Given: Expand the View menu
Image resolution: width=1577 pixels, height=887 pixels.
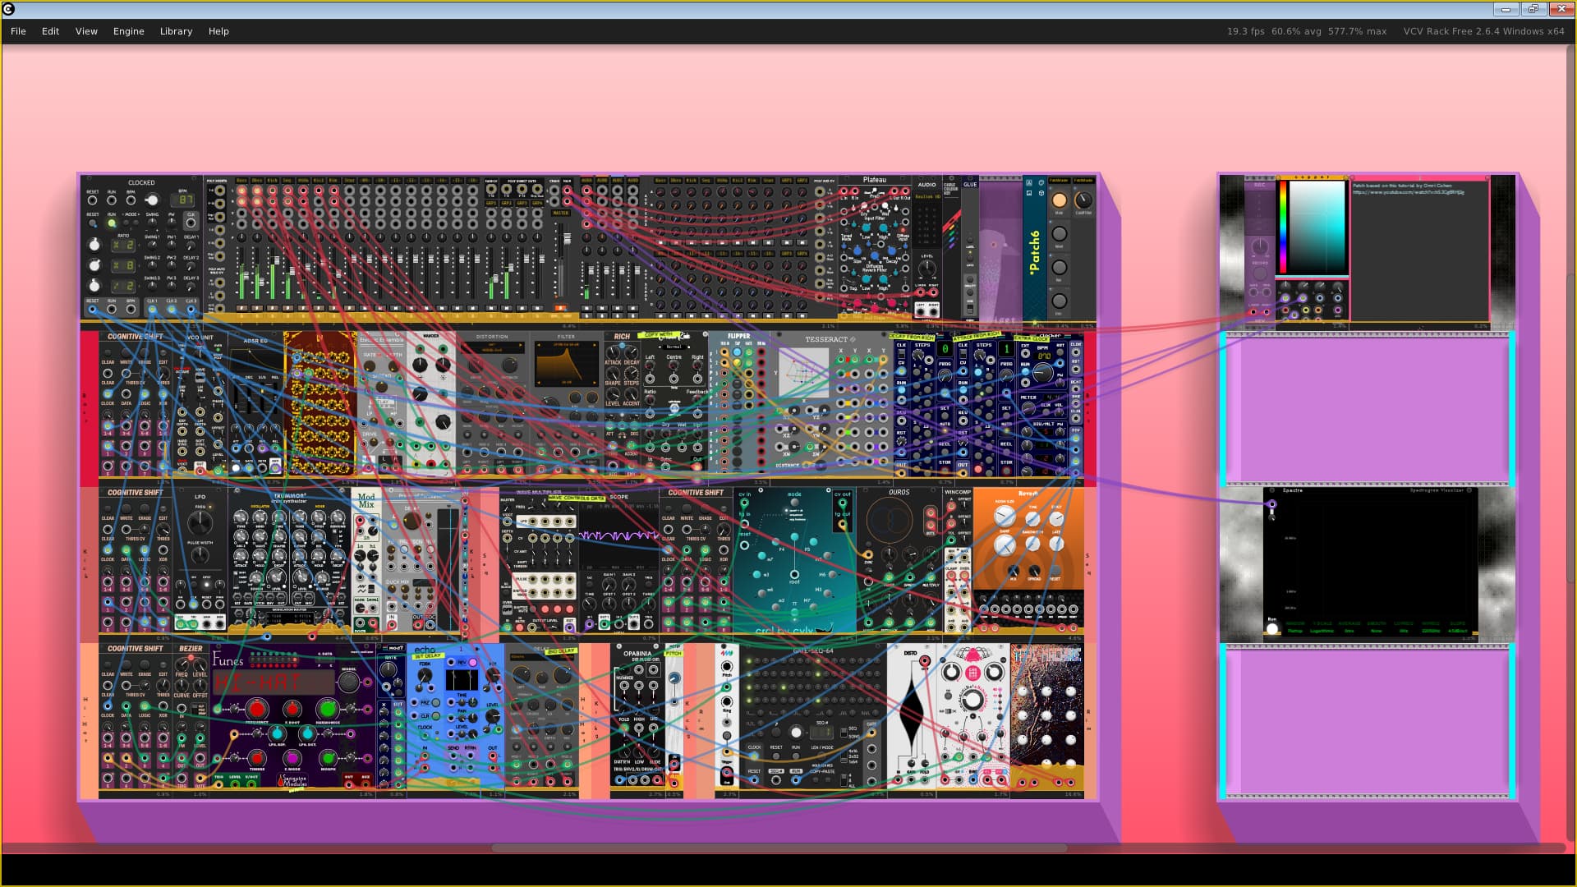Looking at the screenshot, I should click(x=86, y=31).
